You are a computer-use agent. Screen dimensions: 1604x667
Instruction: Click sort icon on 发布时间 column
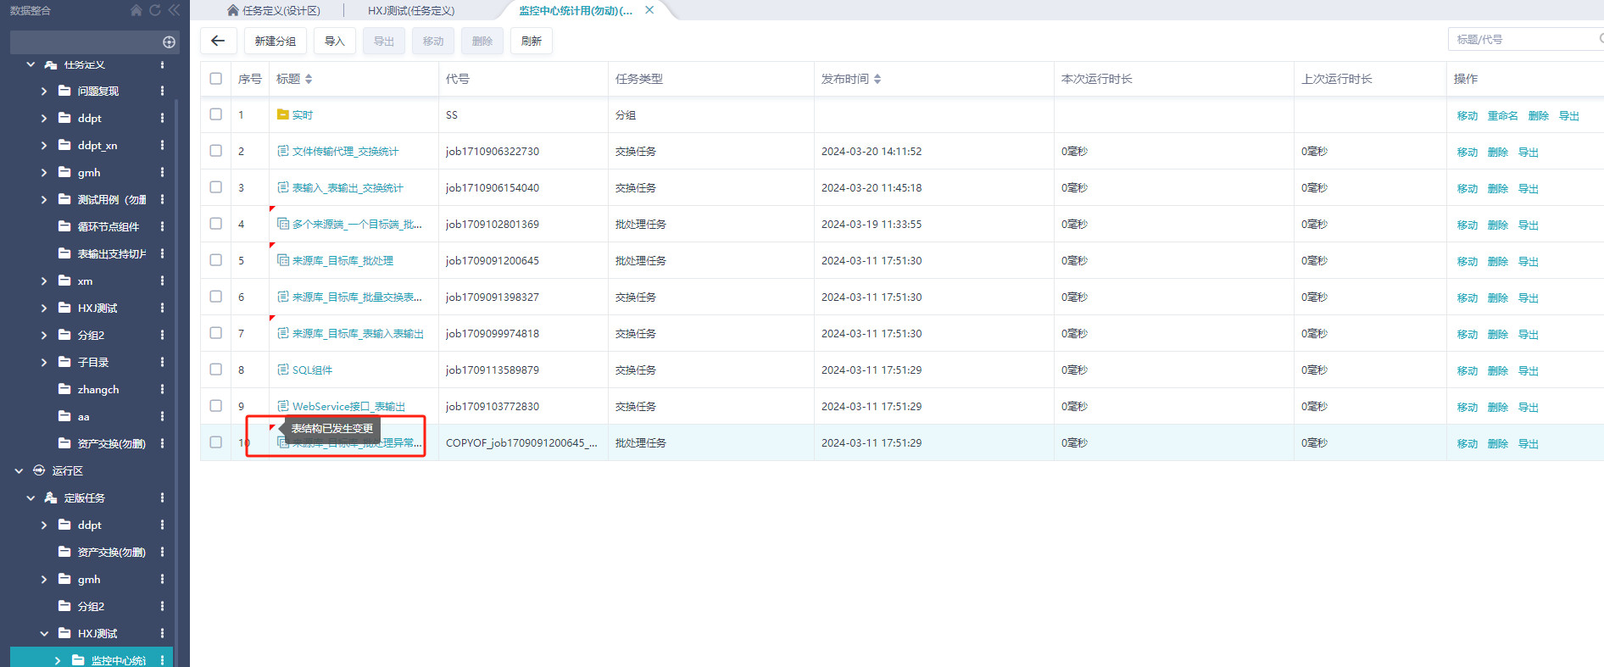tap(877, 79)
